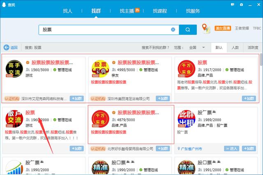Click the magnifier search button

[188, 30]
